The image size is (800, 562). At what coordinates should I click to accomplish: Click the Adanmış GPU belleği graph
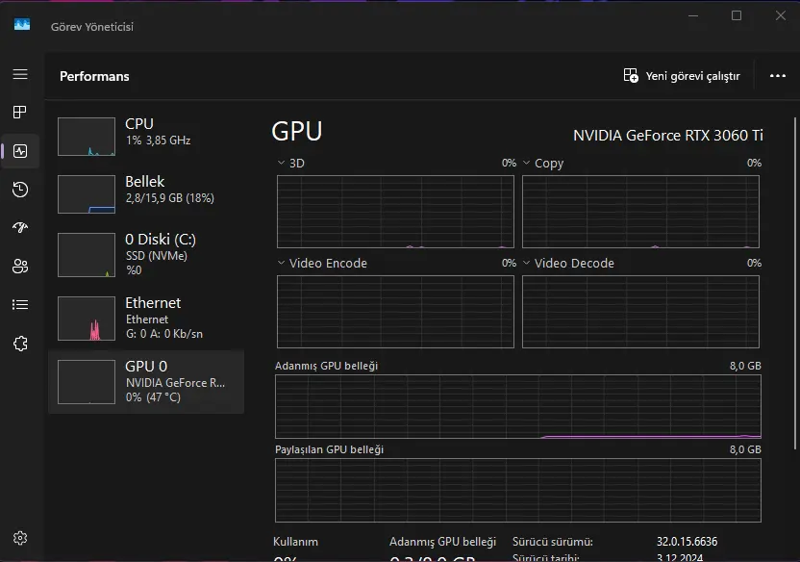518,407
